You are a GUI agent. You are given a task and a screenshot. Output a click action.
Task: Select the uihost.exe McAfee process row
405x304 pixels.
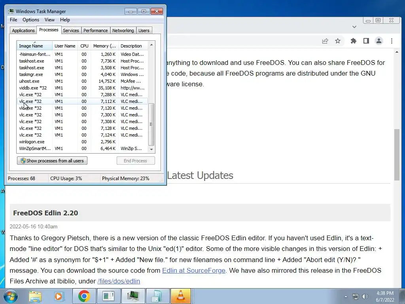[x=83, y=81]
